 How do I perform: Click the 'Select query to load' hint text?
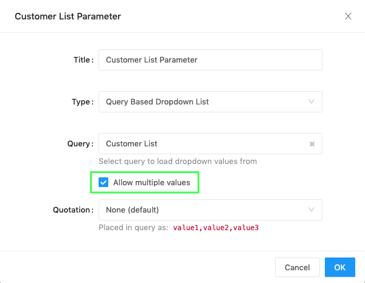(x=178, y=162)
